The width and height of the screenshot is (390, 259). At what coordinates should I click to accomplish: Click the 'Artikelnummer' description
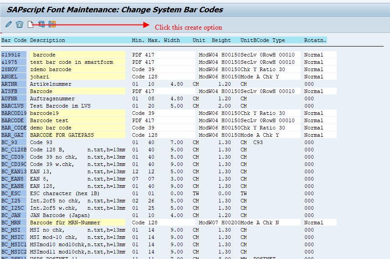tap(51, 84)
